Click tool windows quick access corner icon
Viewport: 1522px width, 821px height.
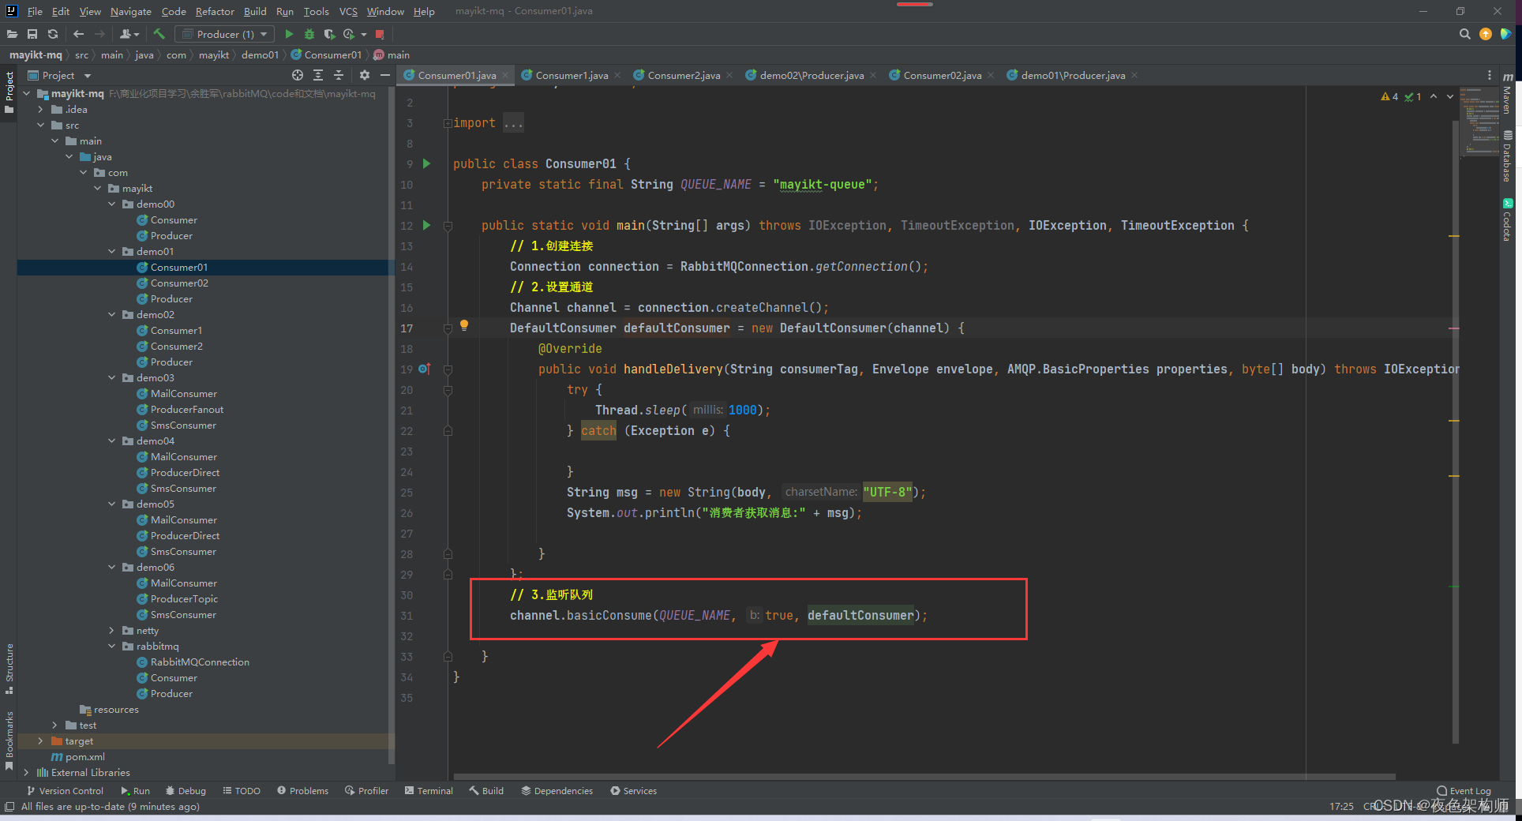tap(9, 806)
